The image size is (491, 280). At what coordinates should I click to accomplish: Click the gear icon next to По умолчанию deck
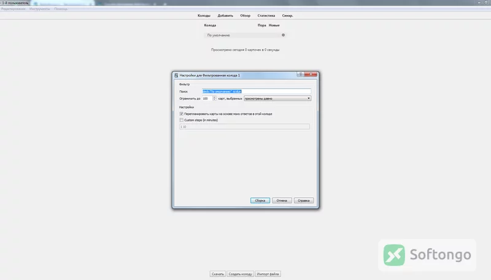283,35
